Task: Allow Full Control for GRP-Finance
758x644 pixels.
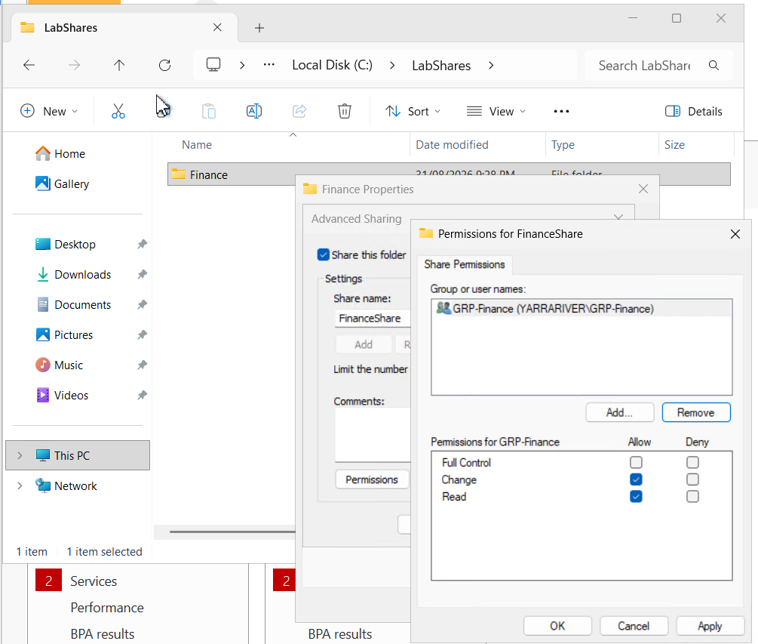Action: coord(636,463)
